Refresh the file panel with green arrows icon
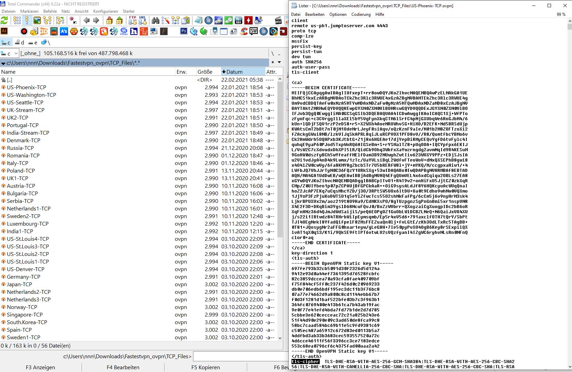Viewport: 572px width, 372px height. 4,21
